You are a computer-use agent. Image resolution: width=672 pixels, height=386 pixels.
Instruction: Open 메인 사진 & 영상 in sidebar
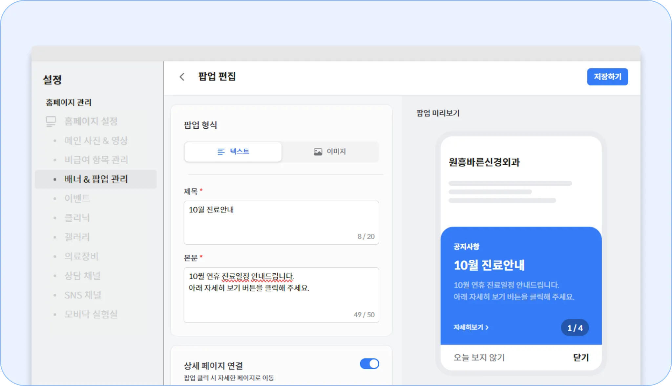[x=96, y=141]
